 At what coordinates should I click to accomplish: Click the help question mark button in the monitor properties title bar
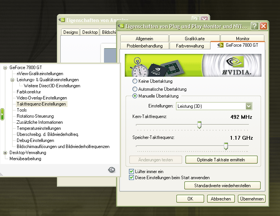click(255, 26)
